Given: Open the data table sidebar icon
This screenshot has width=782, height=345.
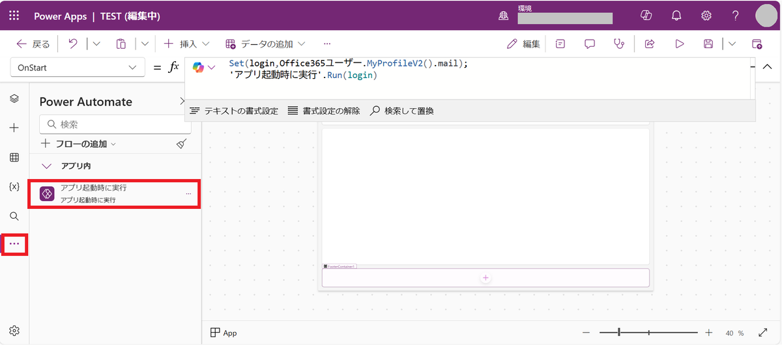Looking at the screenshot, I should click(x=14, y=157).
